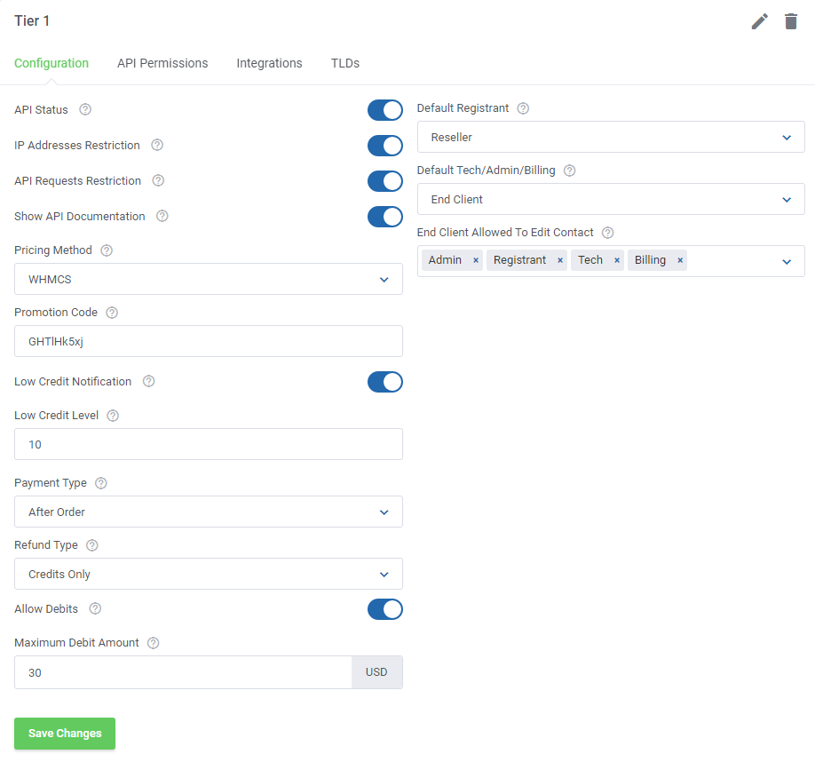Open the TLDs tab

(x=345, y=63)
